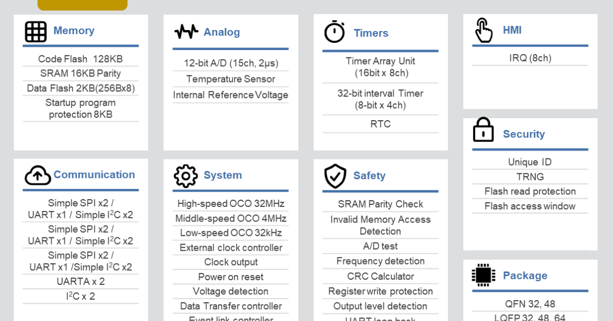Click the Timers stopwatch icon
This screenshot has height=321, width=613.
pyautogui.click(x=335, y=32)
